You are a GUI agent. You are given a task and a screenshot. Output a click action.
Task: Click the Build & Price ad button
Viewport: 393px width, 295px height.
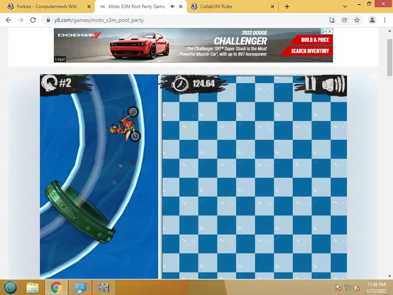315,40
